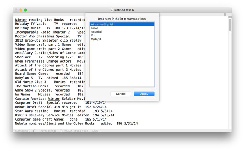Click the 'Doctor Who Christmas Special' line
The width and height of the screenshot is (245, 151).
point(48,36)
